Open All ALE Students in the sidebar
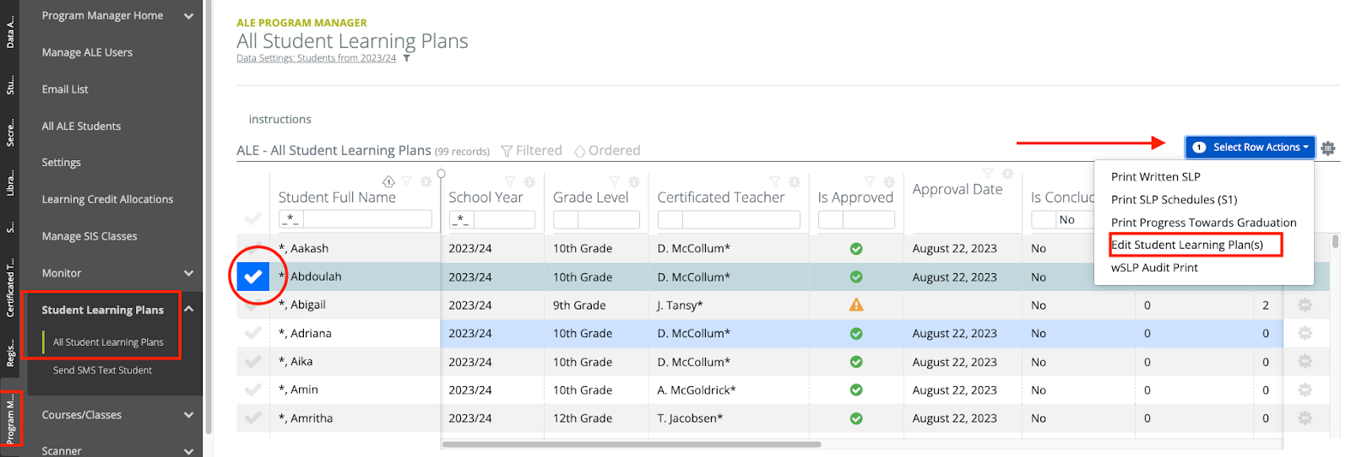 tap(81, 126)
